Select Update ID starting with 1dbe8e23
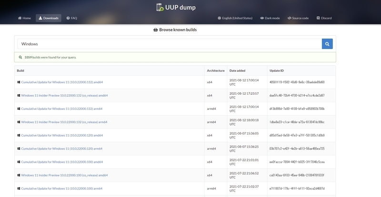Viewport: 381px width, 197px height. (x=297, y=122)
